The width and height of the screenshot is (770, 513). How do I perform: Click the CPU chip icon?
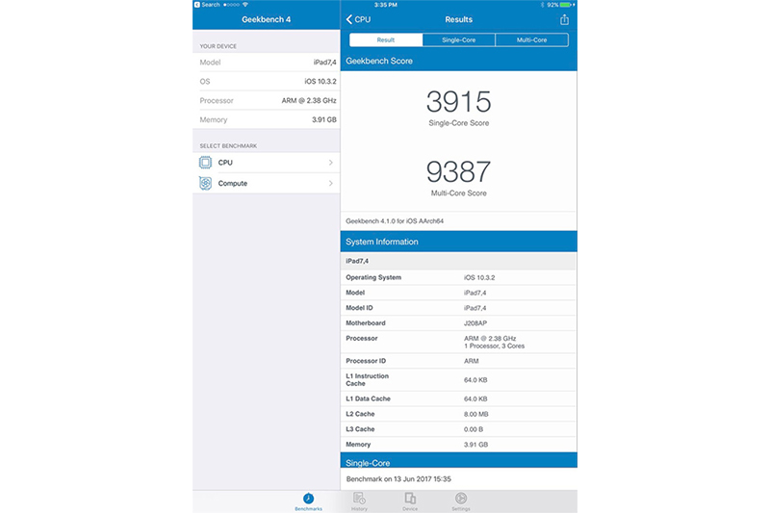(x=205, y=163)
